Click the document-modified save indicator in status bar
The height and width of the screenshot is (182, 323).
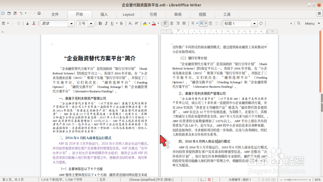(x=209, y=179)
